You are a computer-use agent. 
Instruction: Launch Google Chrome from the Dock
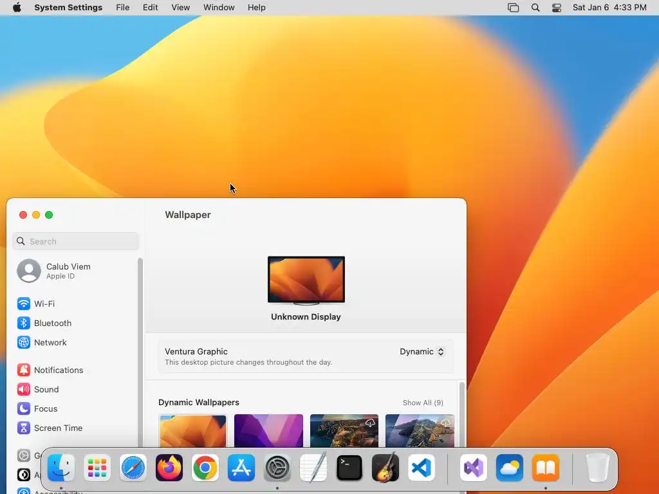coord(205,468)
